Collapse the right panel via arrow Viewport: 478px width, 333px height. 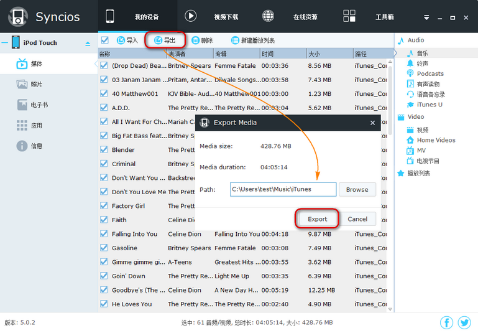tap(396, 54)
